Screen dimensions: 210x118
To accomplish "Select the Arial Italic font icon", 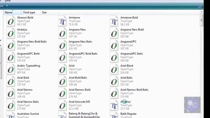I will [x=114, y=81].
